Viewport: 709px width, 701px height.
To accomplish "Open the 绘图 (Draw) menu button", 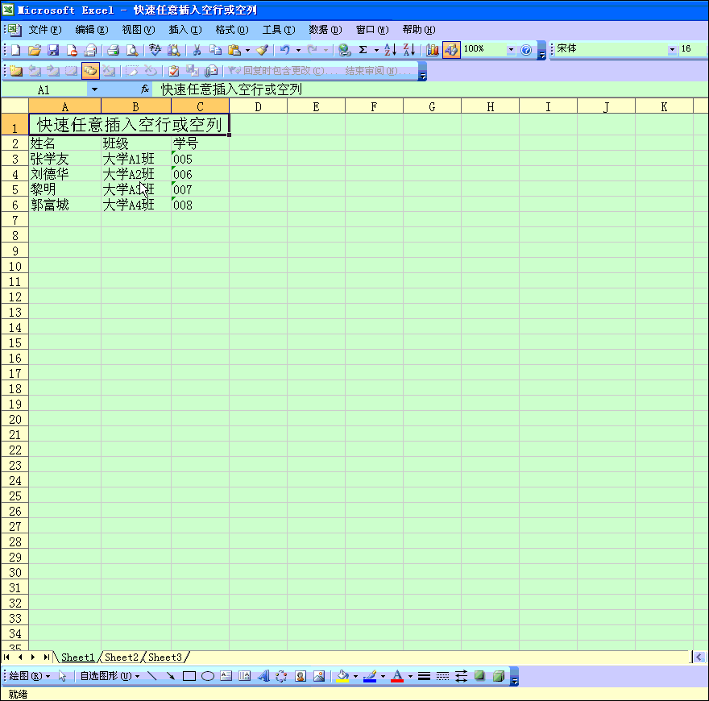I will point(30,676).
